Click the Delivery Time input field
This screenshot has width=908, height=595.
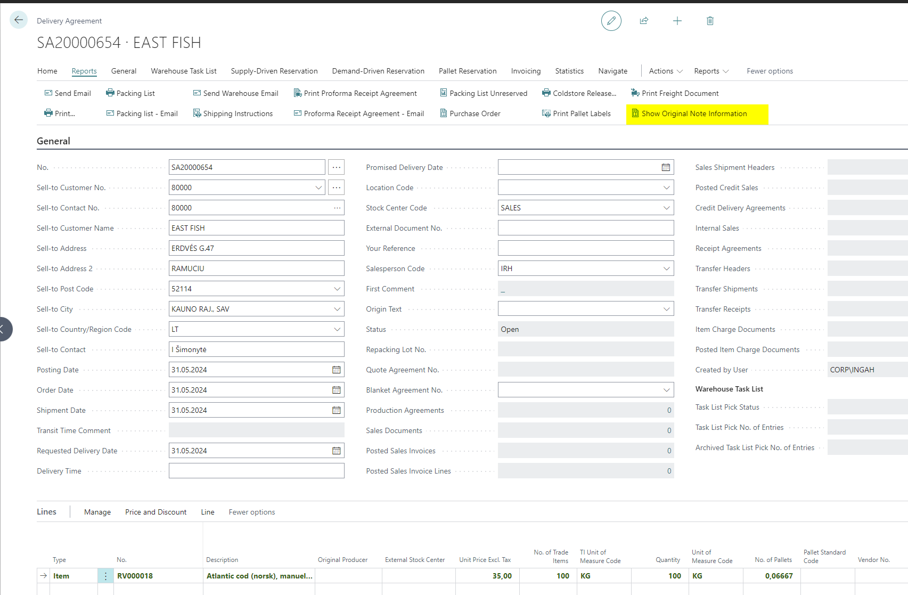pyautogui.click(x=256, y=471)
